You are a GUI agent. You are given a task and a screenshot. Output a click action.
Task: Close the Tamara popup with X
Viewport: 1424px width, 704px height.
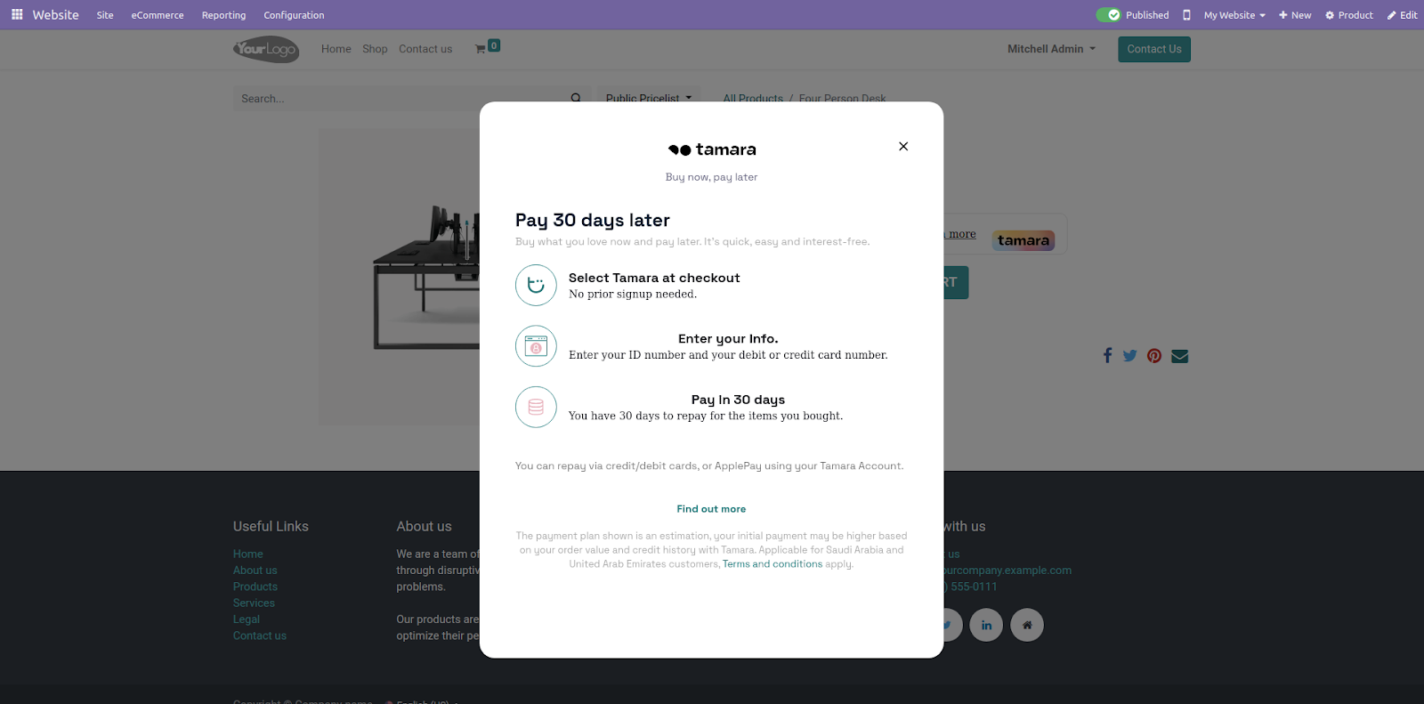pos(903,146)
